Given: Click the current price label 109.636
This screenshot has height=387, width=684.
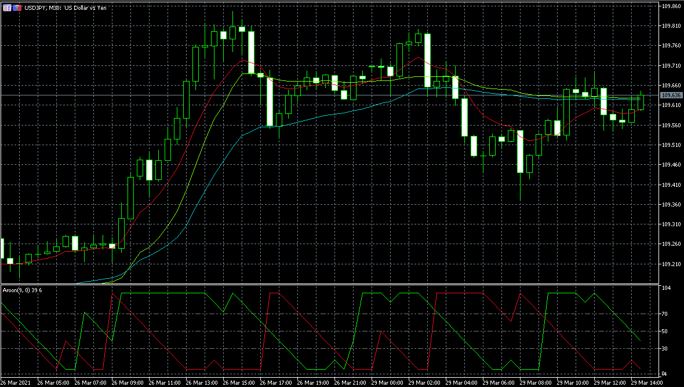Looking at the screenshot, I should pyautogui.click(x=671, y=95).
